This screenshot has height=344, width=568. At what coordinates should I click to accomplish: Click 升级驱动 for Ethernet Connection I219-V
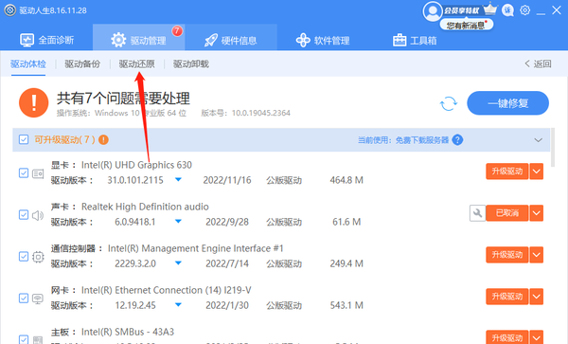[507, 297]
